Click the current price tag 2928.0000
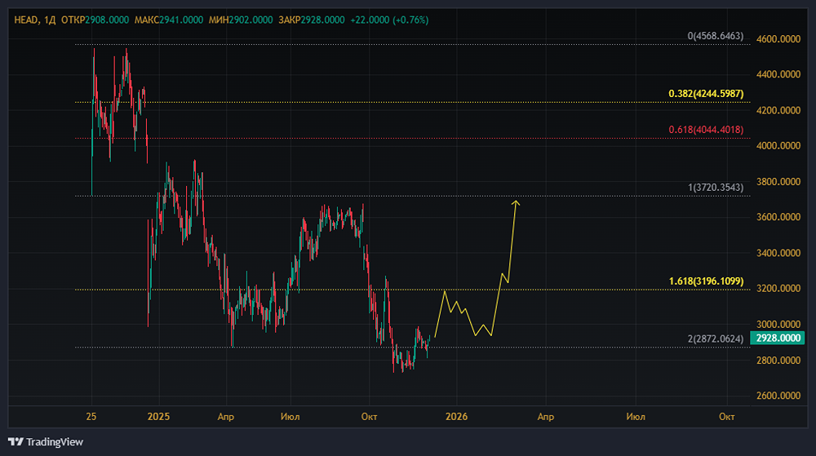This screenshot has width=816, height=456. [778, 338]
